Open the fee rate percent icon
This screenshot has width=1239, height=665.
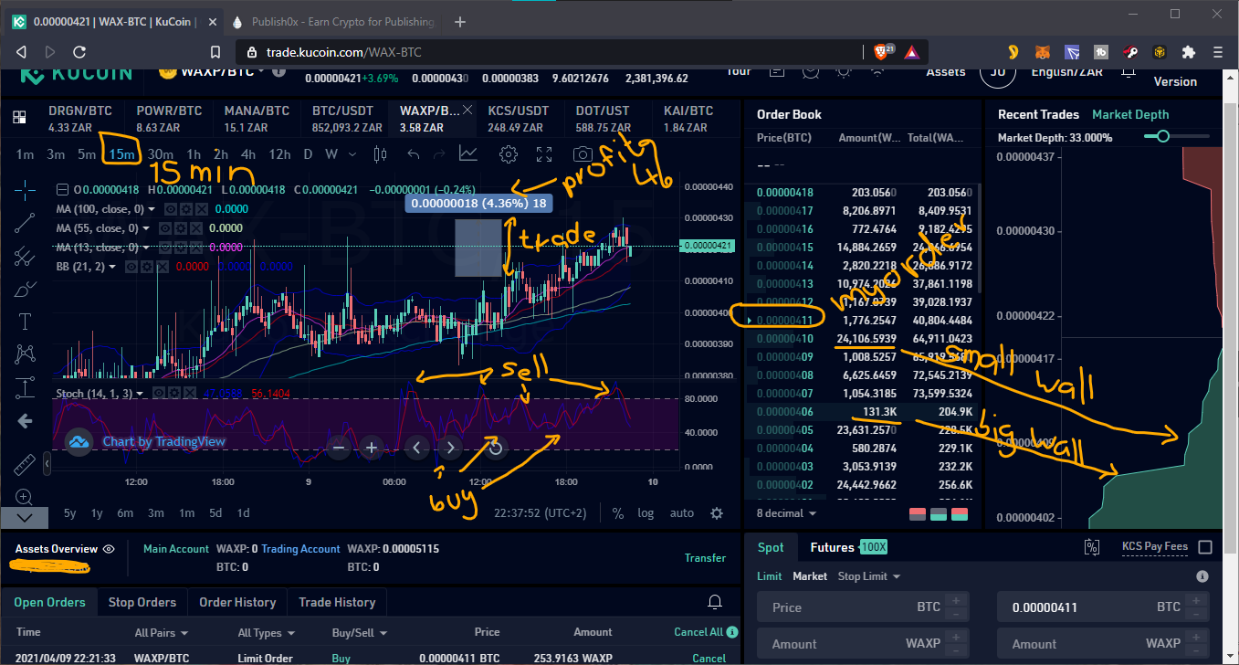[x=1091, y=547]
